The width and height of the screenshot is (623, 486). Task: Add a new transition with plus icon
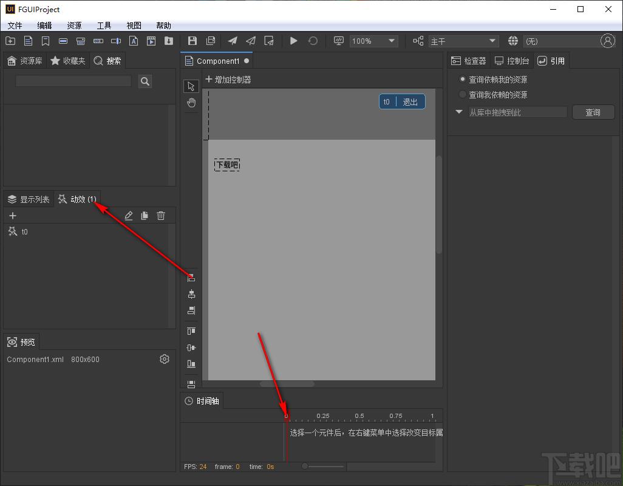(13, 216)
